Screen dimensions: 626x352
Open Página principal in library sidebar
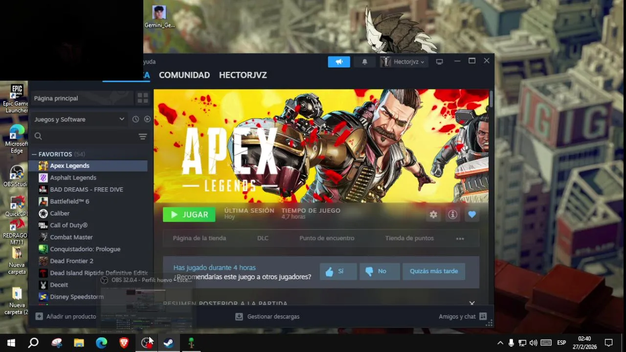(81, 98)
